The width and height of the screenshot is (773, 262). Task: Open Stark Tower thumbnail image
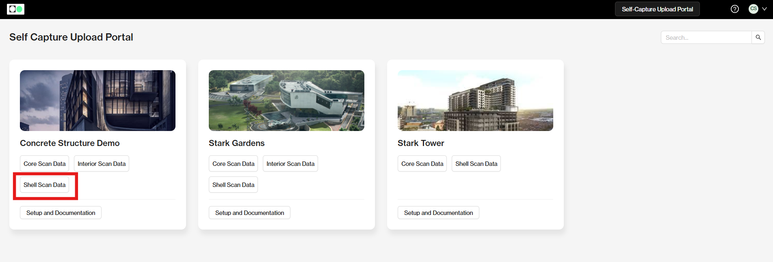[475, 101]
